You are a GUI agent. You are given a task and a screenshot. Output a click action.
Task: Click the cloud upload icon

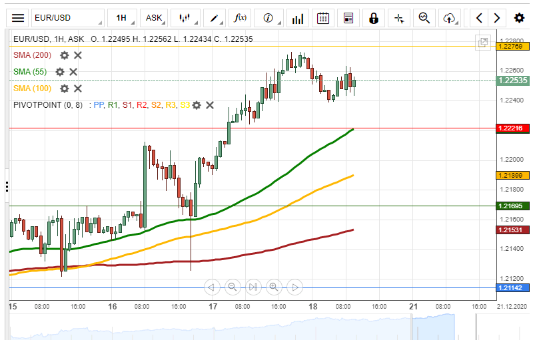click(451, 18)
